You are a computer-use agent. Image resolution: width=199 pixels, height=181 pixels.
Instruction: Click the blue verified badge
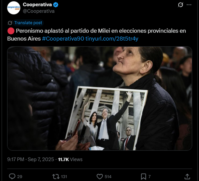click(x=56, y=5)
